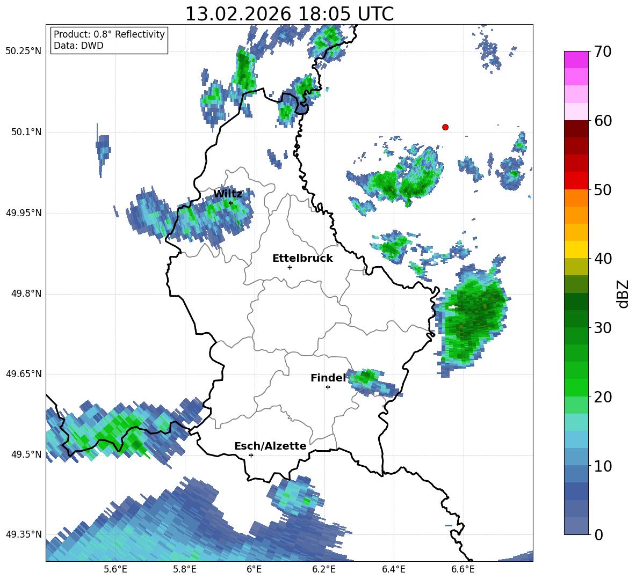Click the 30 label on colorbar
636x580 pixels.
click(603, 328)
